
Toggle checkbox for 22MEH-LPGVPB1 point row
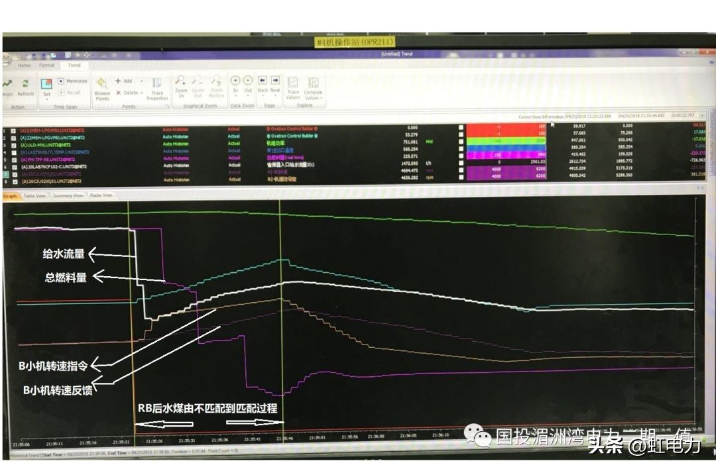point(13,138)
